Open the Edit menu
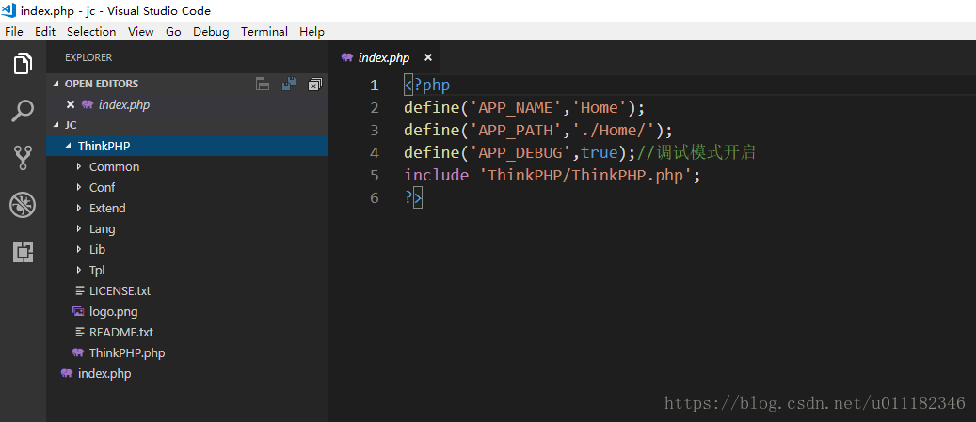This screenshot has height=422, width=976. [x=45, y=32]
